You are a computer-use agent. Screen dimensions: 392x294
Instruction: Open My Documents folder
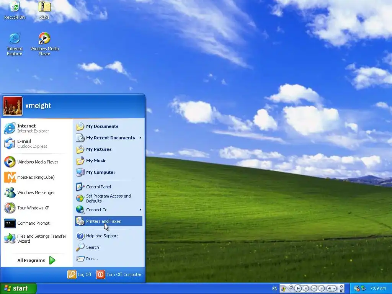[109, 126]
